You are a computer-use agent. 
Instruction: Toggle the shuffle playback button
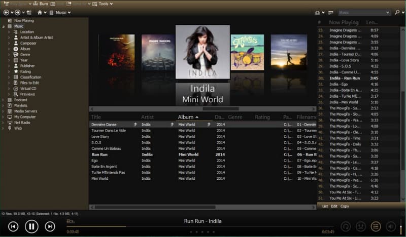(361, 227)
